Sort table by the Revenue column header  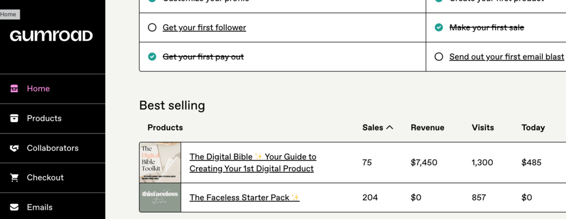[x=427, y=127]
